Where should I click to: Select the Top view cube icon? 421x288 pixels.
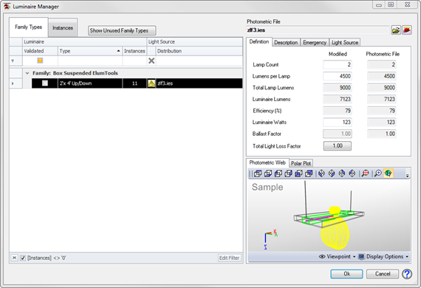(258, 174)
